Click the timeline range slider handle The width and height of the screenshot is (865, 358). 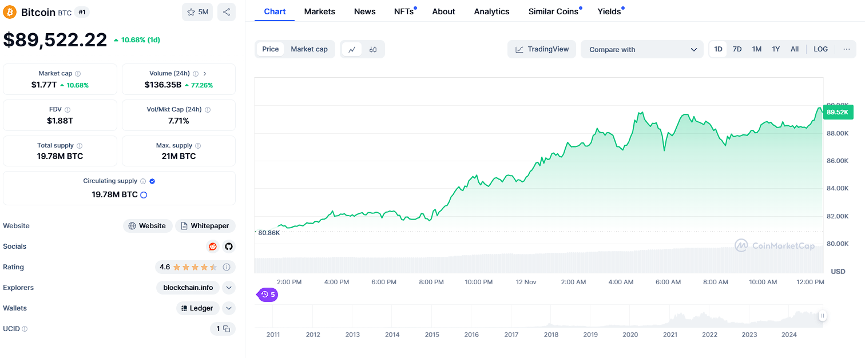pyautogui.click(x=822, y=316)
